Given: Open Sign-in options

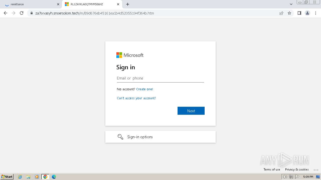Looking at the screenshot, I should (x=160, y=137).
